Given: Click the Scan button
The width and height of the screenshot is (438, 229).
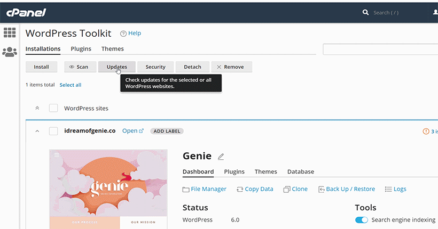Looking at the screenshot, I should click(80, 67).
